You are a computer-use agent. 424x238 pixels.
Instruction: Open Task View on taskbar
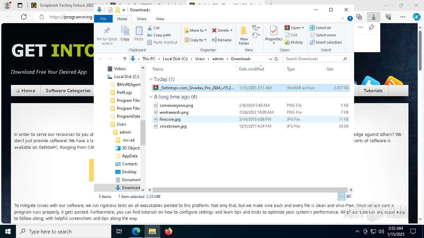[x=119, y=231]
